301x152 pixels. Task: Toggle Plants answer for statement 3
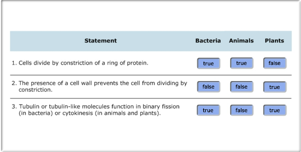point(275,110)
